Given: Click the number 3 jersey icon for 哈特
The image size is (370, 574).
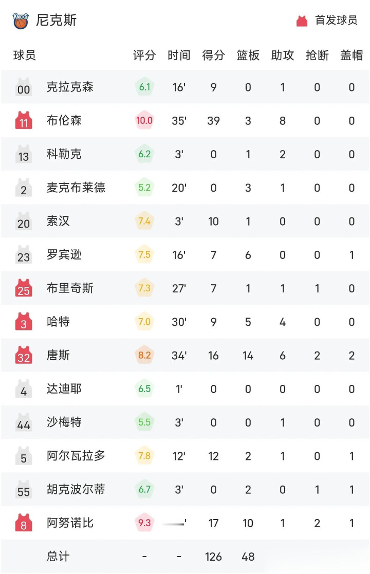Looking at the screenshot, I should pyautogui.click(x=24, y=322).
